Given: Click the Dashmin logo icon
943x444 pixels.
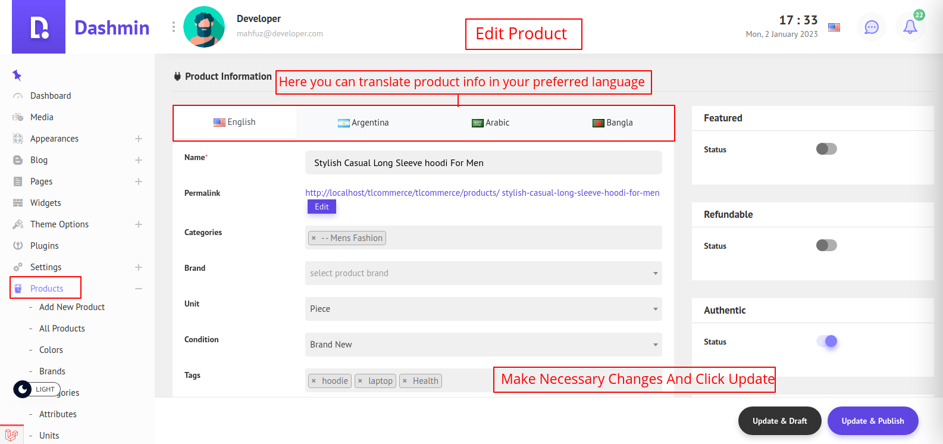Looking at the screenshot, I should point(39,27).
